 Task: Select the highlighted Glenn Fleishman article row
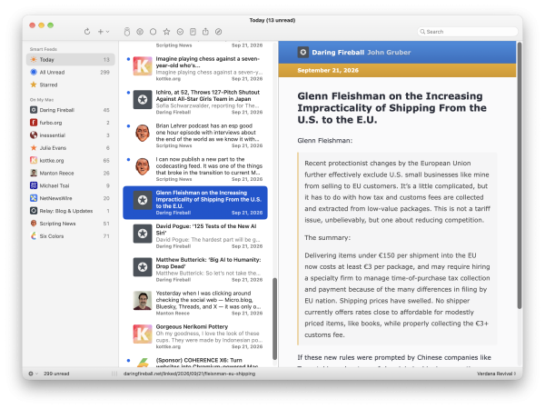[x=195, y=203]
